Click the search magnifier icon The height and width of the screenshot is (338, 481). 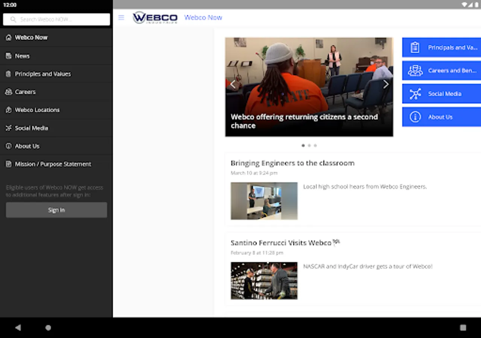click(14, 20)
